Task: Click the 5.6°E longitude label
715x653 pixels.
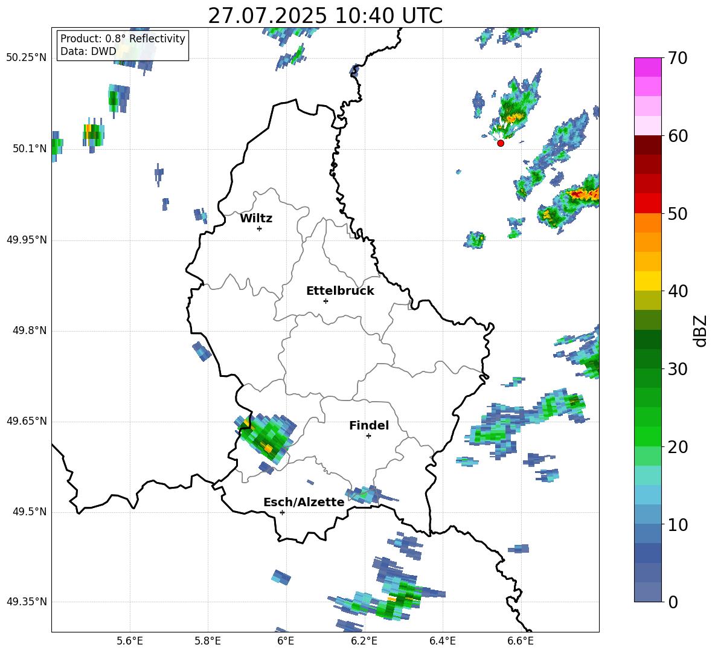Action: click(129, 641)
